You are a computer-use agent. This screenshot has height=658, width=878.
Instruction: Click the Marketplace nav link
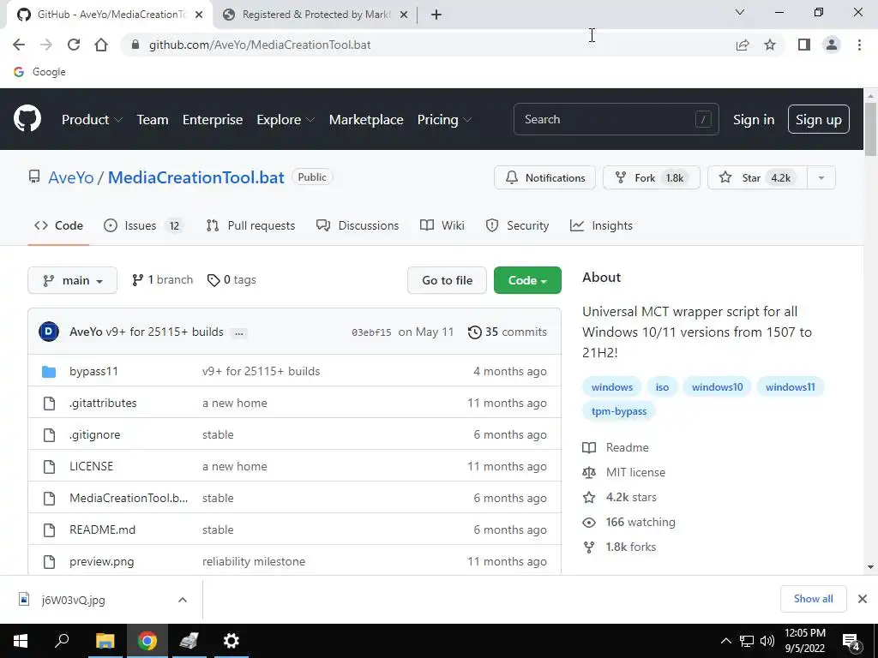[x=366, y=120]
